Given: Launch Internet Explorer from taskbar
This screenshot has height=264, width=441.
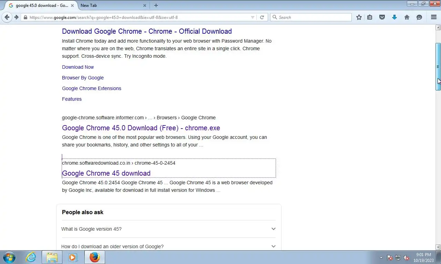Looking at the screenshot, I should [x=31, y=257].
